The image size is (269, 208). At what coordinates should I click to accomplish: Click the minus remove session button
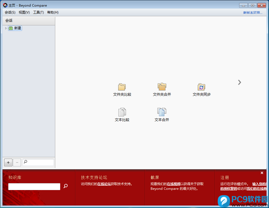tap(17, 162)
